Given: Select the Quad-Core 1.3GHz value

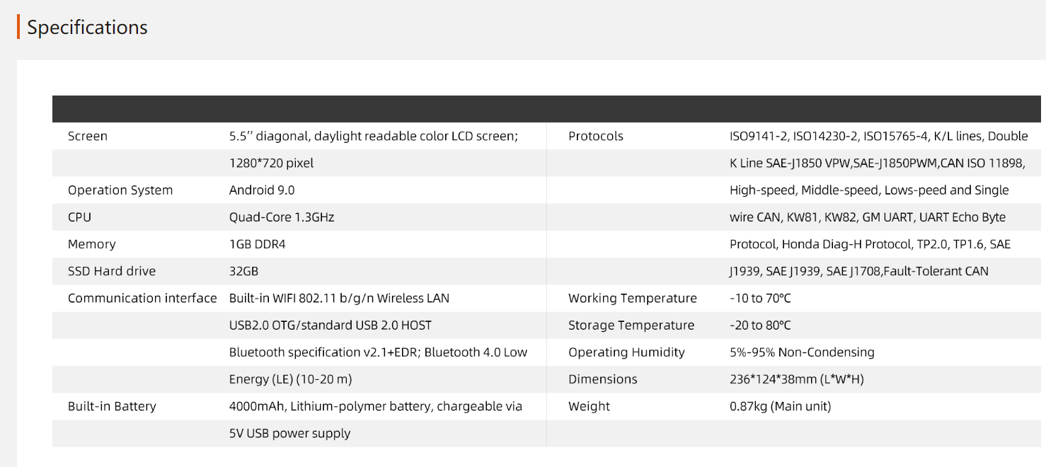Looking at the screenshot, I should click(x=282, y=217).
